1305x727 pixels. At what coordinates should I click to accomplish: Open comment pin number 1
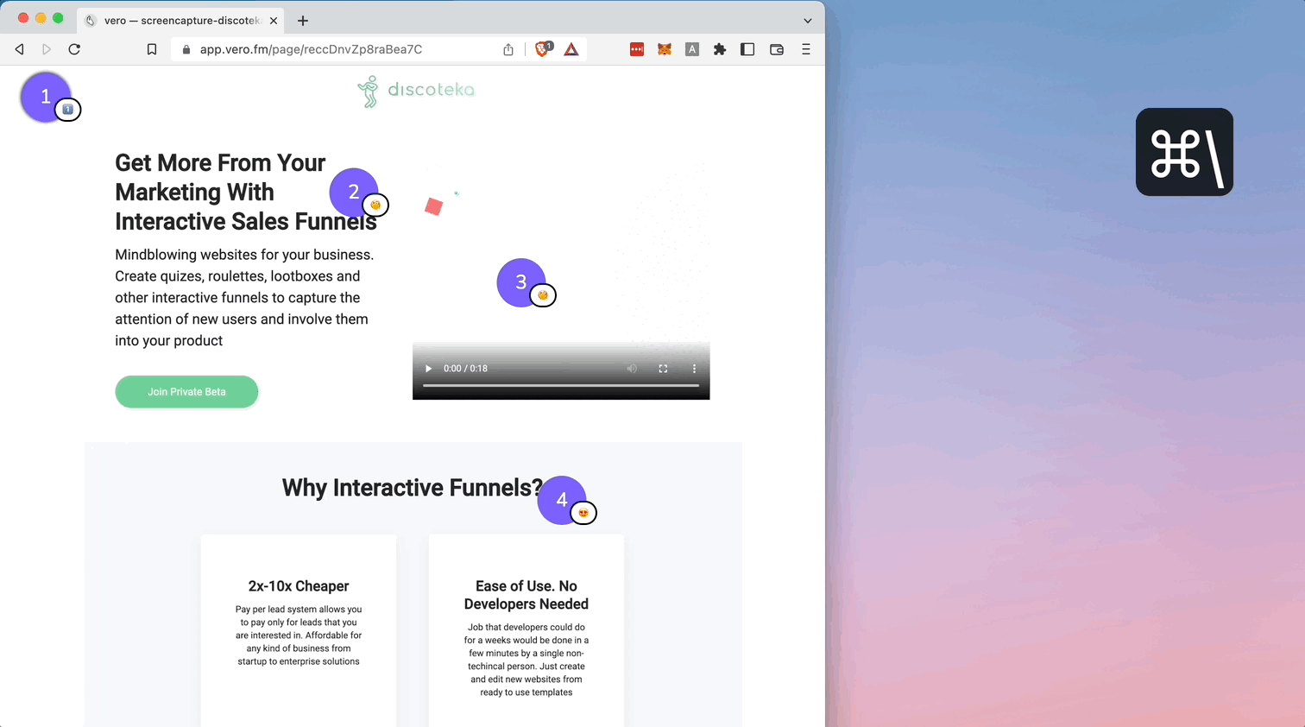(x=46, y=97)
